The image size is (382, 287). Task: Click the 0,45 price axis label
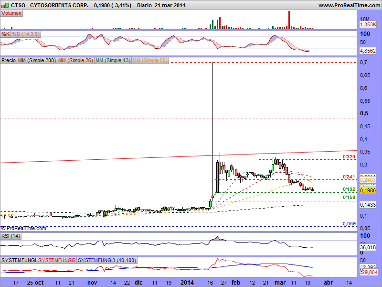[x=365, y=126]
